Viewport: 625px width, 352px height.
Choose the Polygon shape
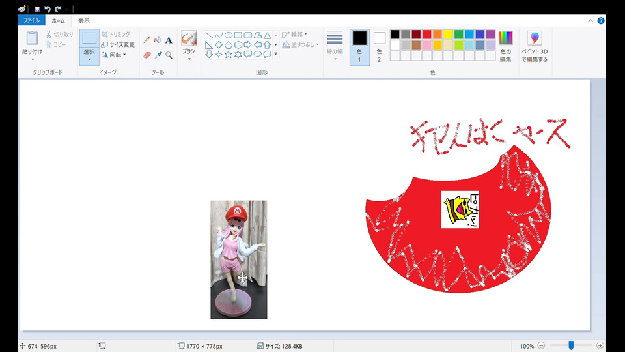point(258,35)
